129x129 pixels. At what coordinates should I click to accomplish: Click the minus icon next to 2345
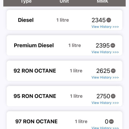[x=109, y=20]
